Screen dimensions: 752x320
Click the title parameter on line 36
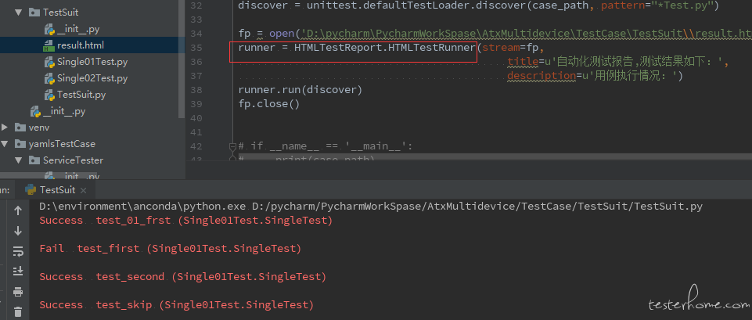(523, 62)
